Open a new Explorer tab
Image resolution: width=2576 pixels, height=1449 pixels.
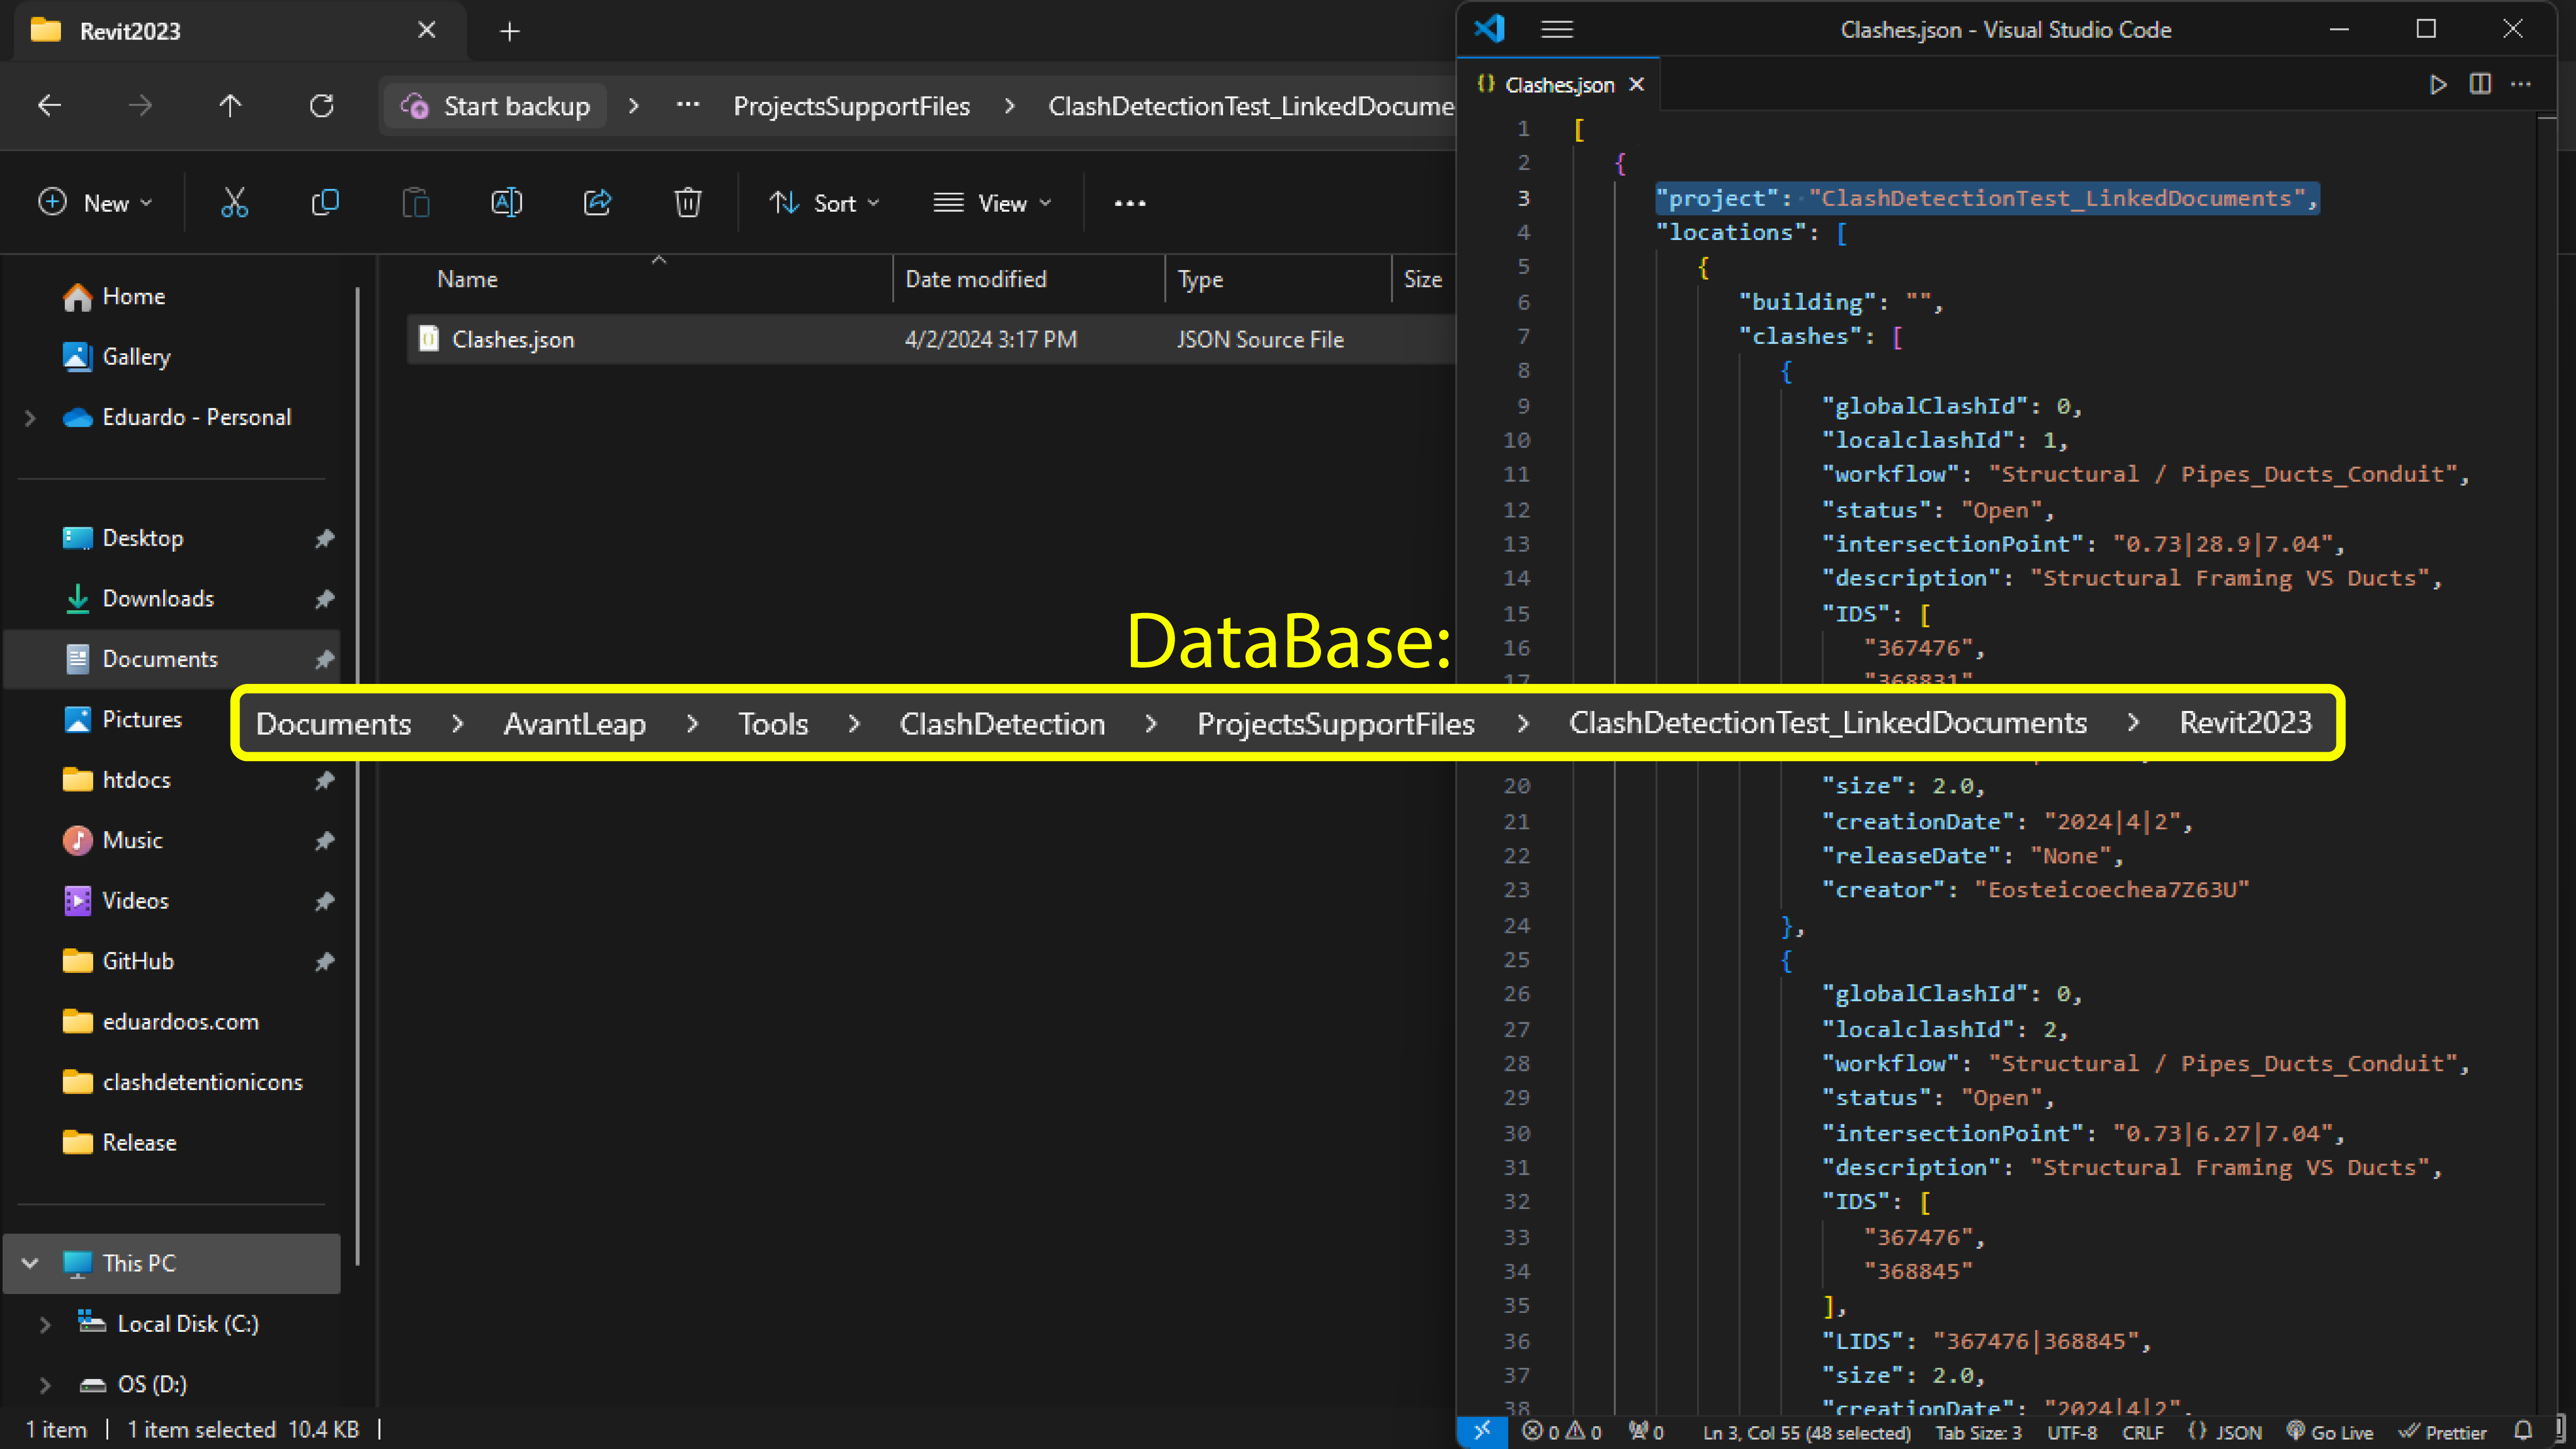(510, 31)
